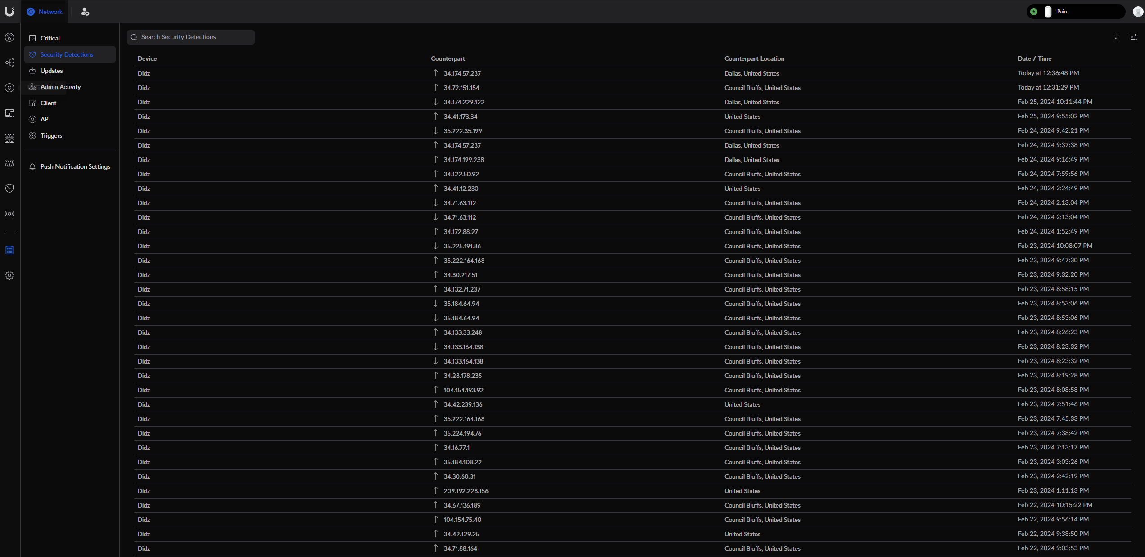Open the UniFi Devices sidebar icon
The height and width of the screenshot is (557, 1145).
pyautogui.click(x=9, y=88)
